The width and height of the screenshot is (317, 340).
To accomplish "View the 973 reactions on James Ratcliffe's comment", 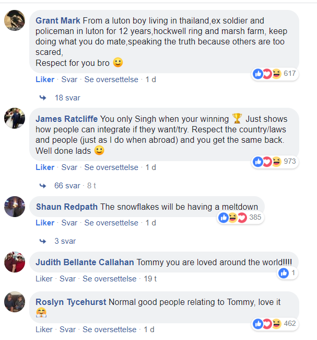I will [x=275, y=162].
